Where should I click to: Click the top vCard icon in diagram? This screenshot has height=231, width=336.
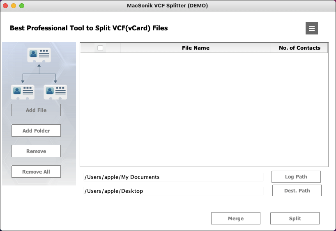click(x=39, y=55)
